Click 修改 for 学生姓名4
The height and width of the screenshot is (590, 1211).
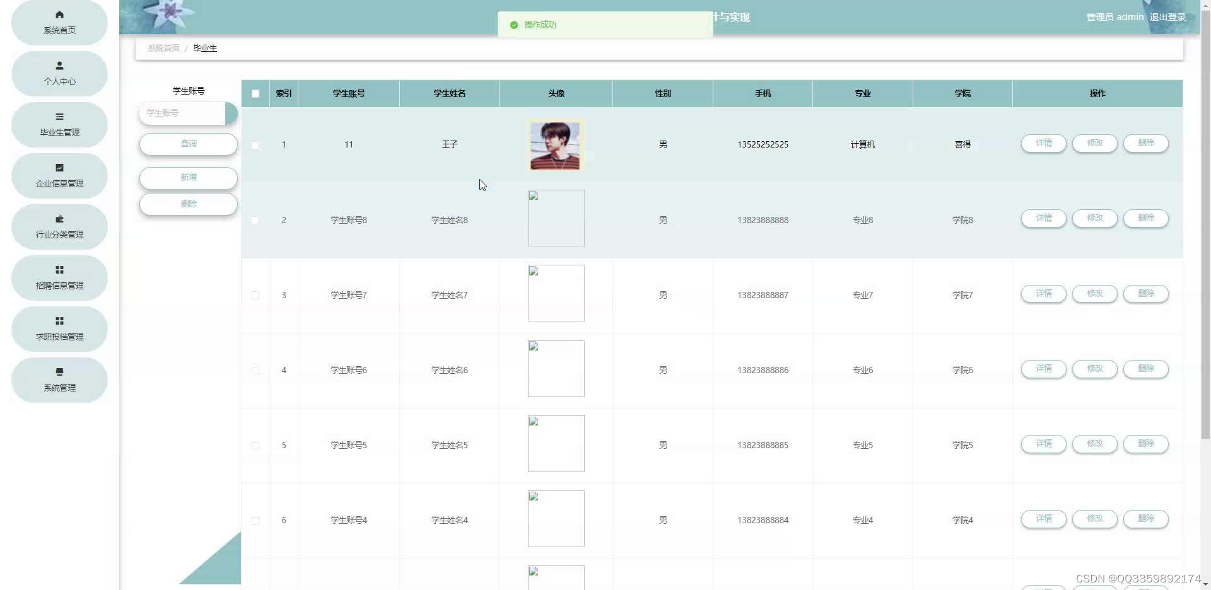(x=1095, y=519)
